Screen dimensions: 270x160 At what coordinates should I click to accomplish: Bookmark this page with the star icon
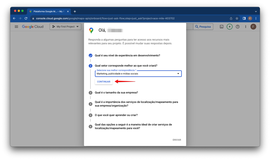[x=237, y=18]
